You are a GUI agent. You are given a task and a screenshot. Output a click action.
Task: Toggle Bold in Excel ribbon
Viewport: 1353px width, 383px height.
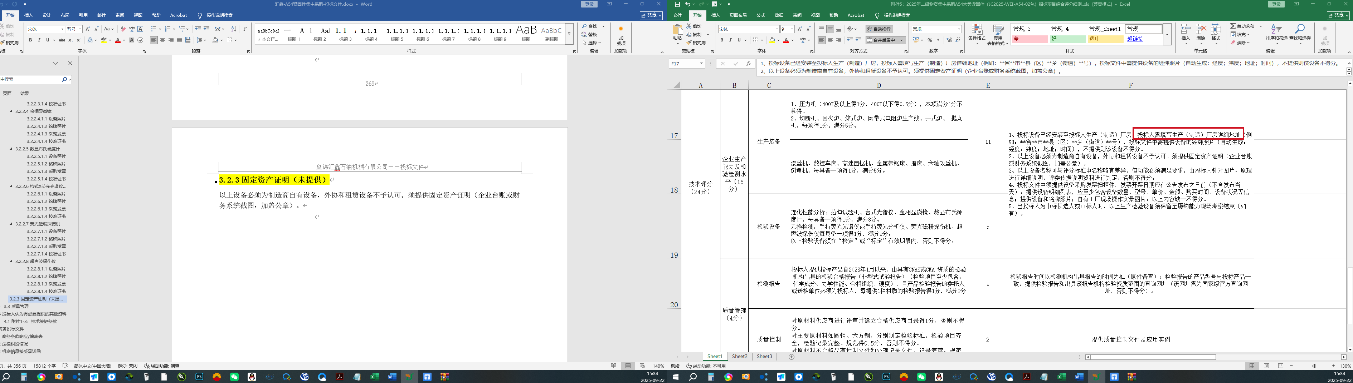pos(722,40)
